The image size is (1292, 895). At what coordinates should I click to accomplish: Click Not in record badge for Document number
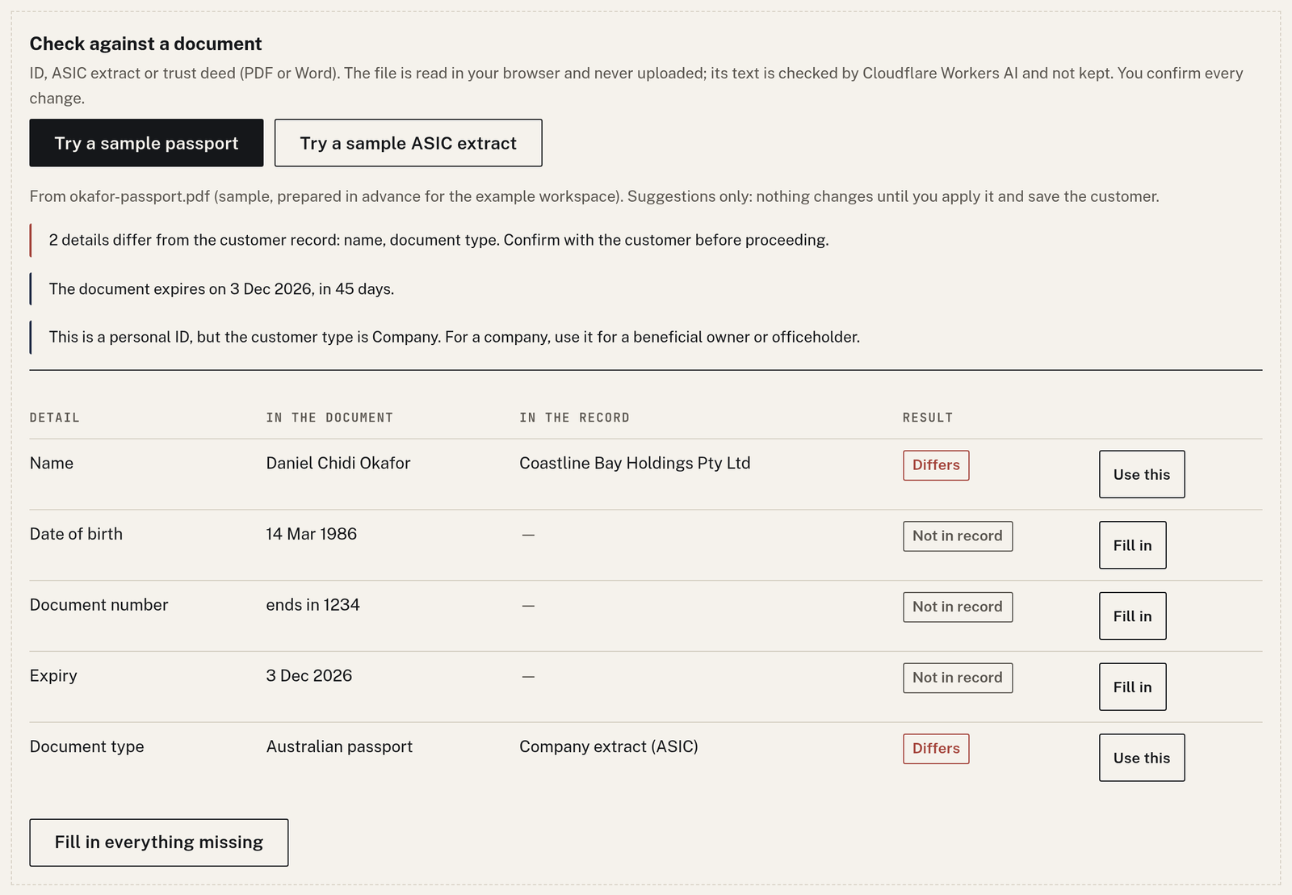pos(958,607)
